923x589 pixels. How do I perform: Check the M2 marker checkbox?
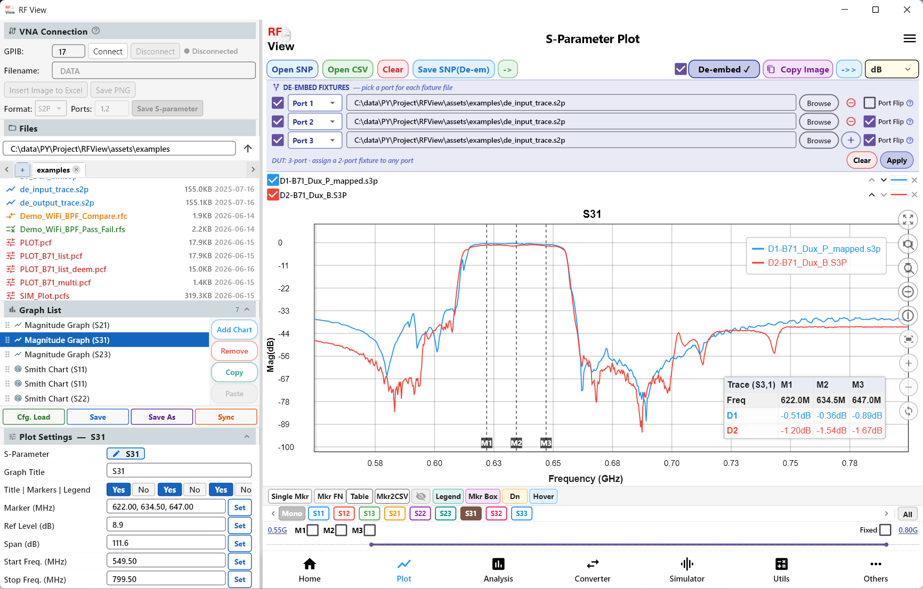[x=341, y=530]
